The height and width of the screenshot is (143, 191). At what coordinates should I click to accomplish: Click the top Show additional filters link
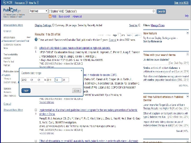coord(13,25)
